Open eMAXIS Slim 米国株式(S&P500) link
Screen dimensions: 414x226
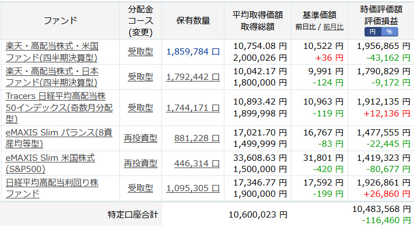pyautogui.click(x=50, y=164)
